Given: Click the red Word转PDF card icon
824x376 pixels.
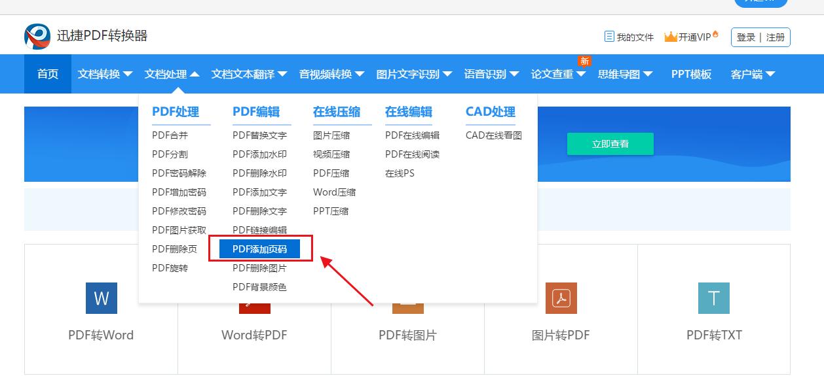Looking at the screenshot, I should (255, 308).
